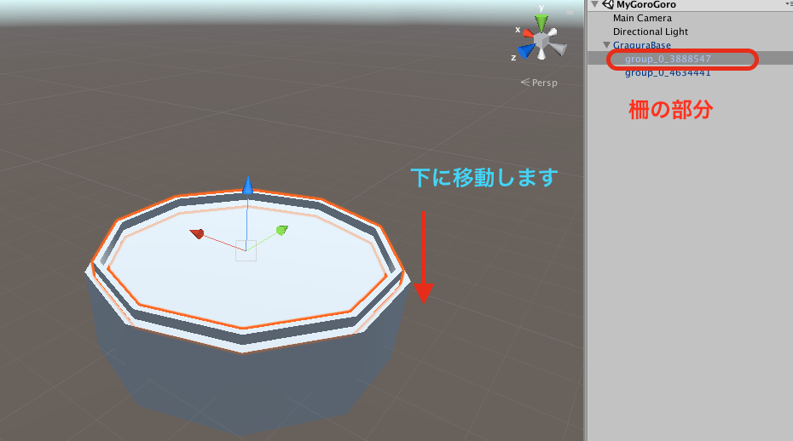Click the Unity logo beside MyGoroGoro
The image size is (793, 441).
click(x=608, y=5)
